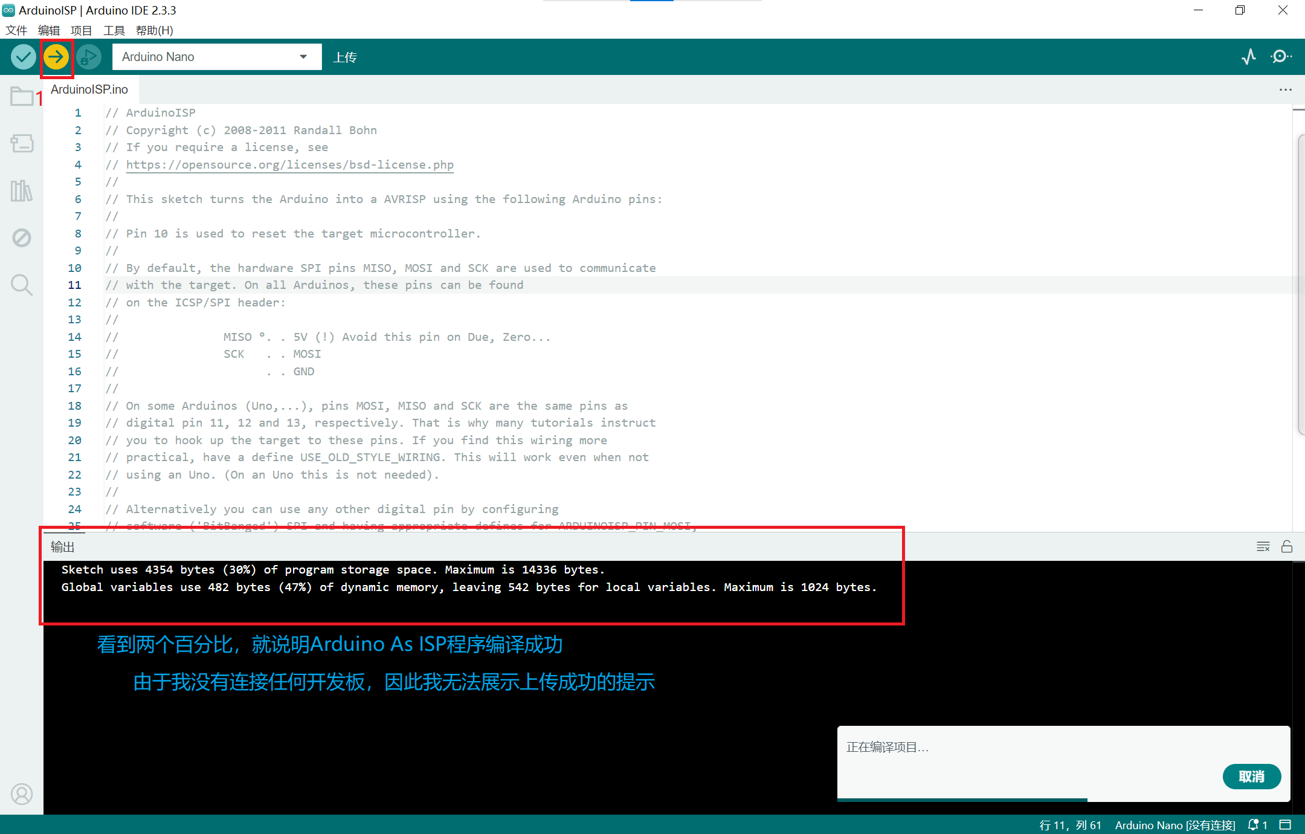
Task: Click line 18 'On some Arduinos (Uno,...)' comment
Action: pyautogui.click(x=367, y=406)
